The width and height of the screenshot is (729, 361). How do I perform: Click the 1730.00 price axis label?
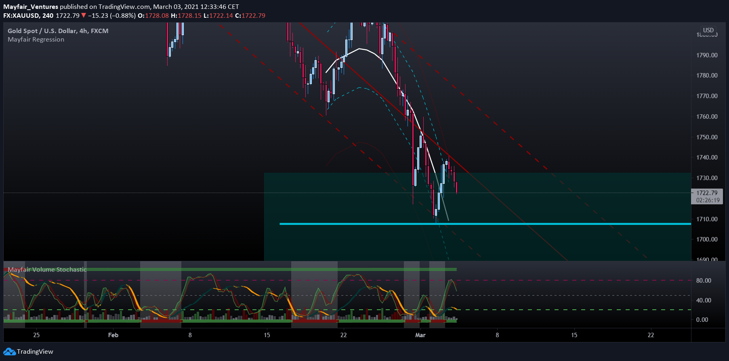(x=707, y=178)
